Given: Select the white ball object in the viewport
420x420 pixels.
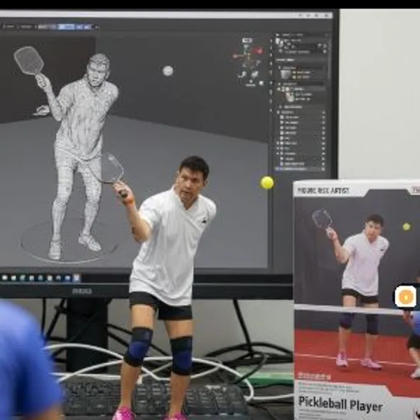Looking at the screenshot, I should pyautogui.click(x=168, y=71).
